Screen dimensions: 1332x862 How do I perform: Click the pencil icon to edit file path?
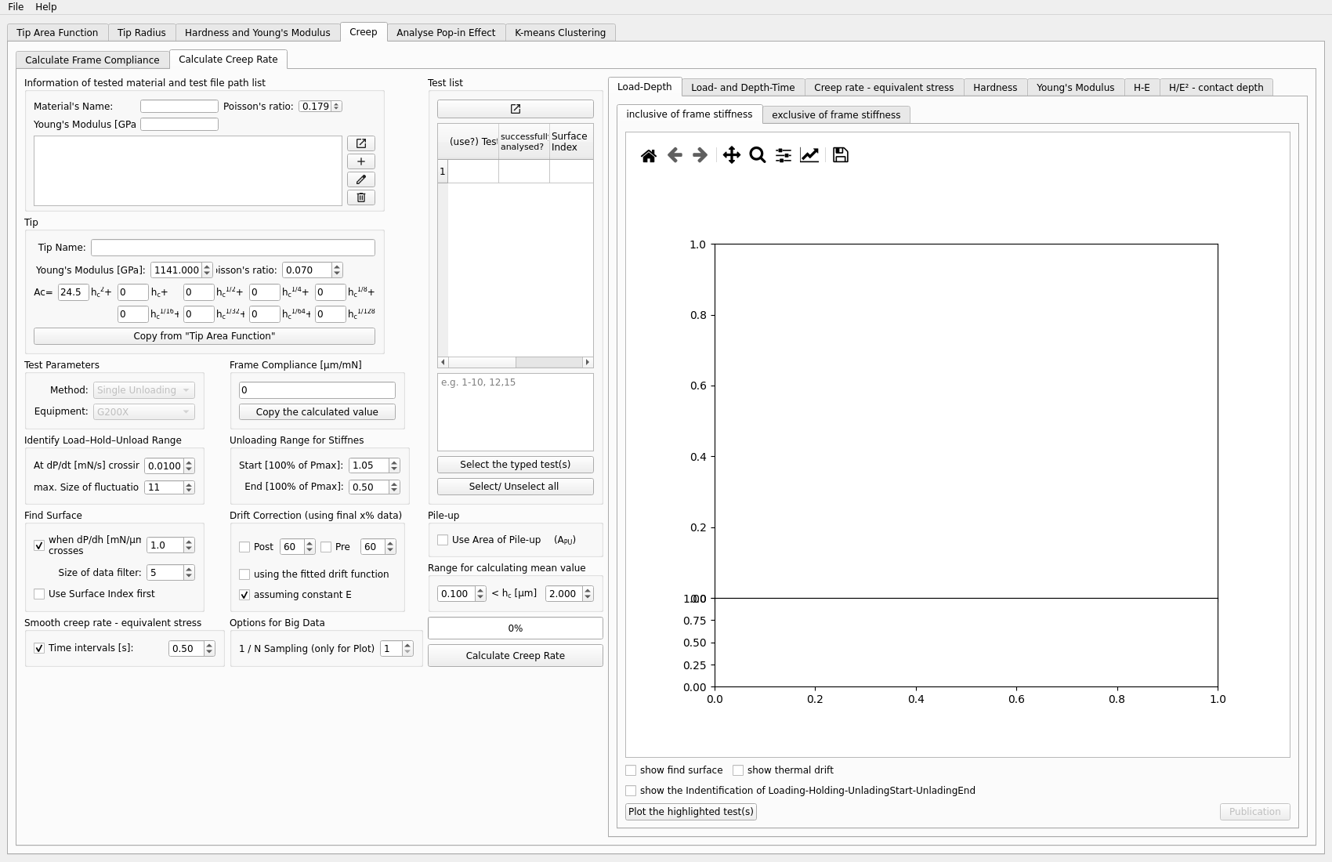point(360,179)
